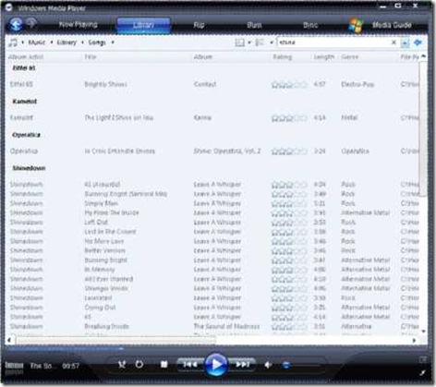
Task: Open the Layout Options dropdown arrow
Action: click(x=249, y=42)
